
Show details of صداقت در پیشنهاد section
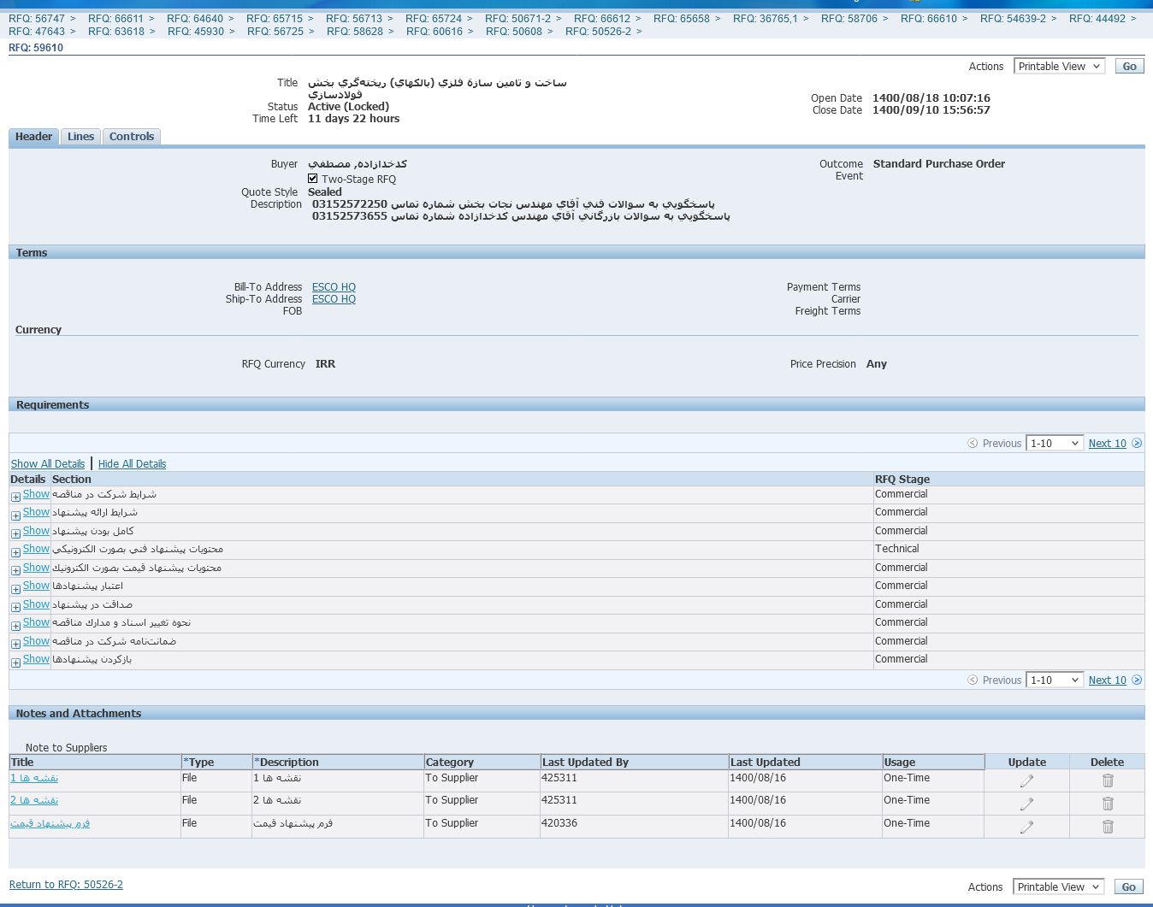[36, 604]
